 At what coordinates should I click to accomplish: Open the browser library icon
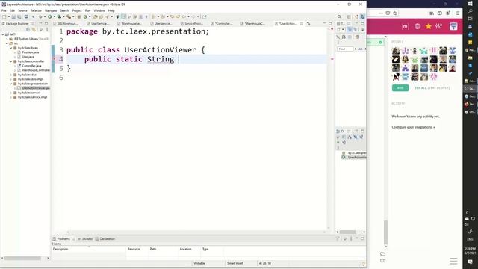(432, 13)
